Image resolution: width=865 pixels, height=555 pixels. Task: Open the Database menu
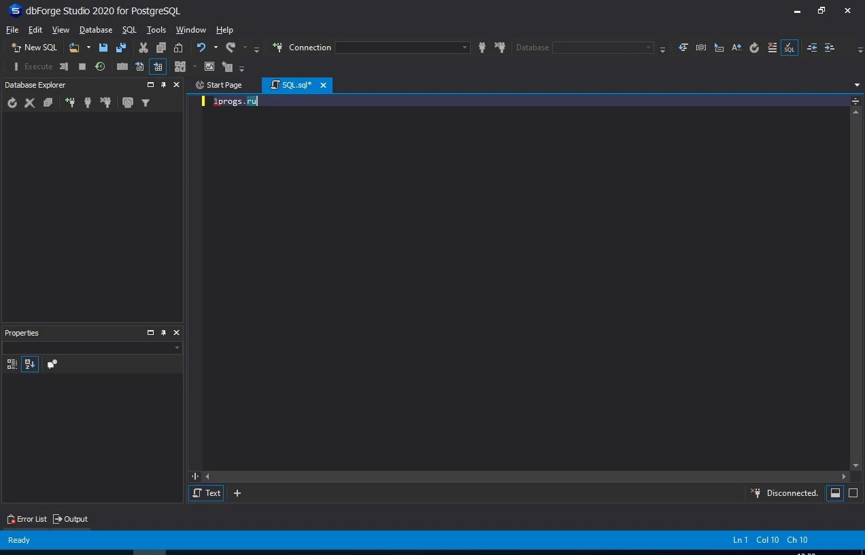point(96,30)
